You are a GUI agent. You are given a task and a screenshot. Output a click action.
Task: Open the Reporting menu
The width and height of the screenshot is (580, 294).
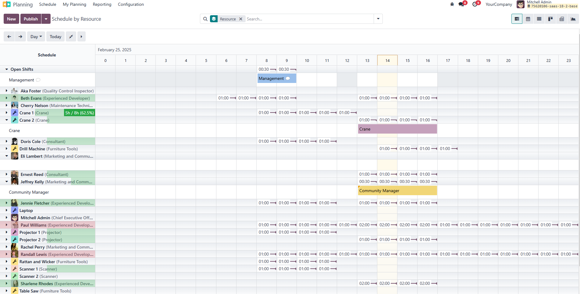102,4
